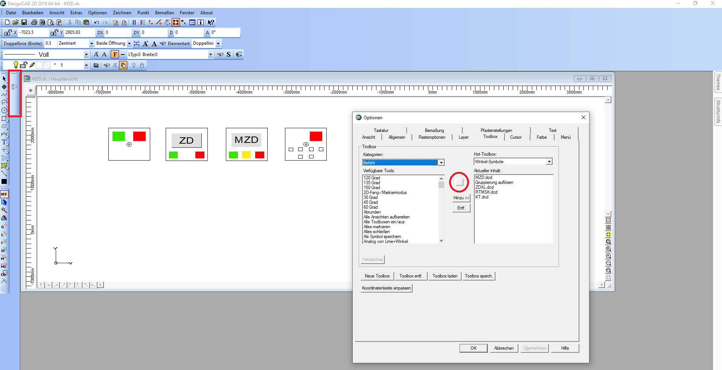Switch to the Rasteroptionen tab
The height and width of the screenshot is (370, 722).
click(432, 137)
